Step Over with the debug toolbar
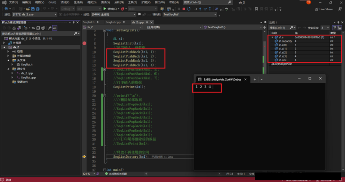This screenshot has height=182, width=345. [205, 9]
